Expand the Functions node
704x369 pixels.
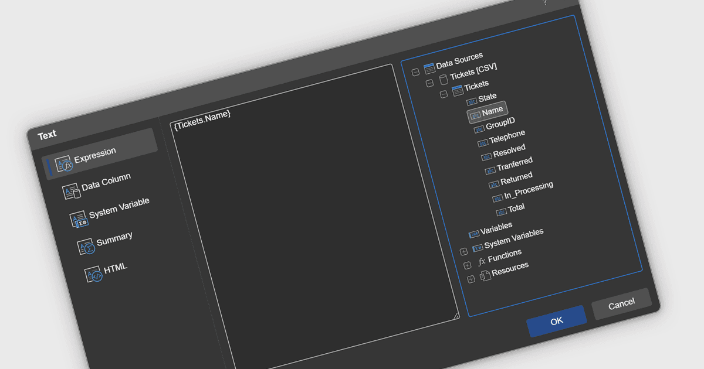pos(467,265)
